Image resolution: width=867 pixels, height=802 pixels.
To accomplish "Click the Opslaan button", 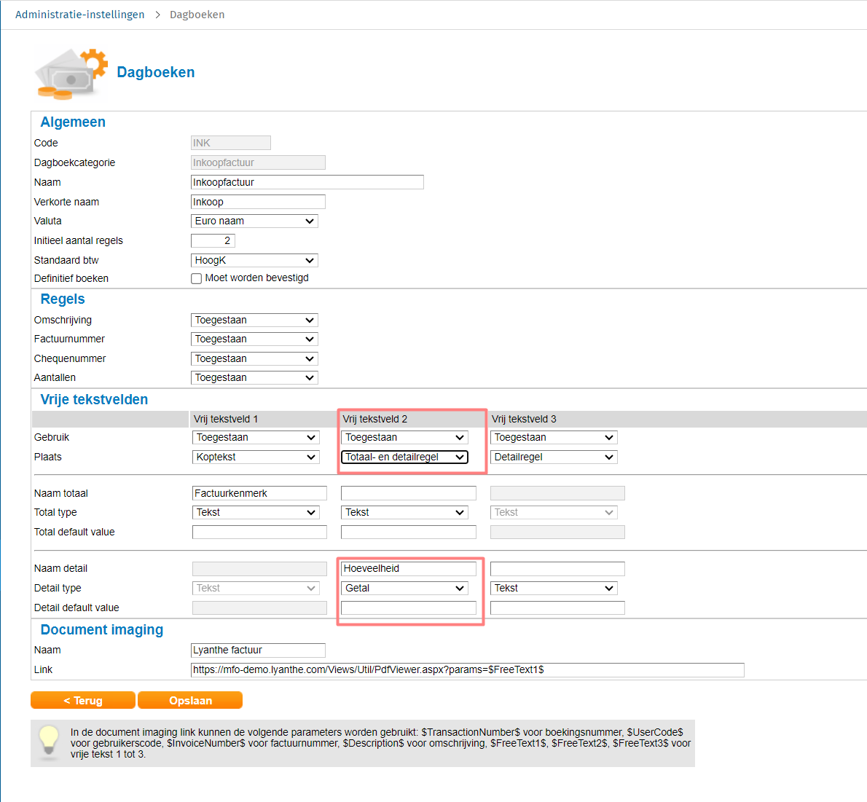I will 190,701.
